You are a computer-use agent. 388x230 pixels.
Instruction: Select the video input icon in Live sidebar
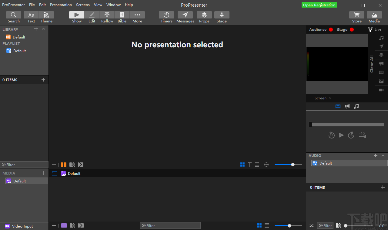point(381,90)
